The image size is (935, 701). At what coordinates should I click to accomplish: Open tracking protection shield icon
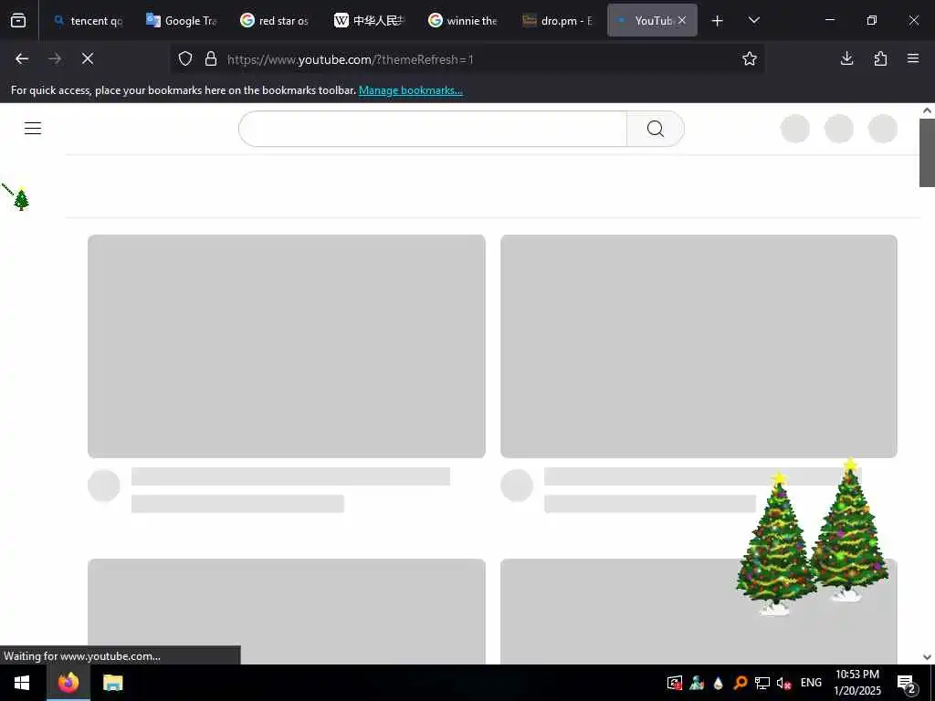[185, 58]
